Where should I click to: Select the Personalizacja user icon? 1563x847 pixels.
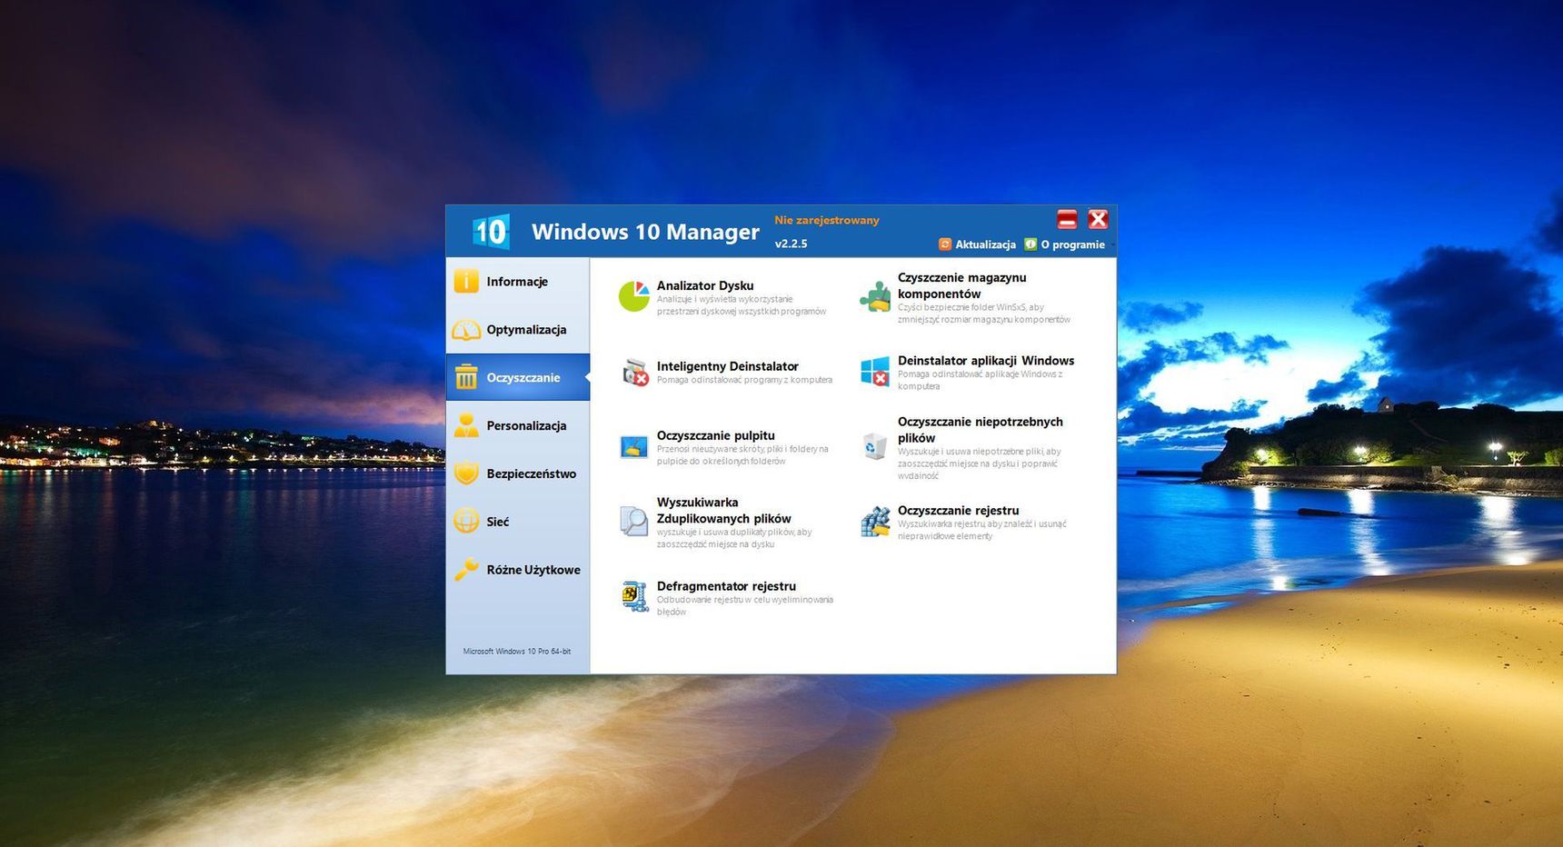466,425
